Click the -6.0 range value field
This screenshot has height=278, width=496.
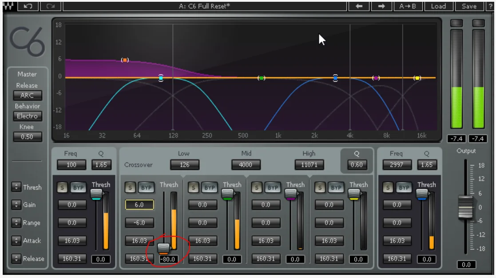click(x=139, y=222)
